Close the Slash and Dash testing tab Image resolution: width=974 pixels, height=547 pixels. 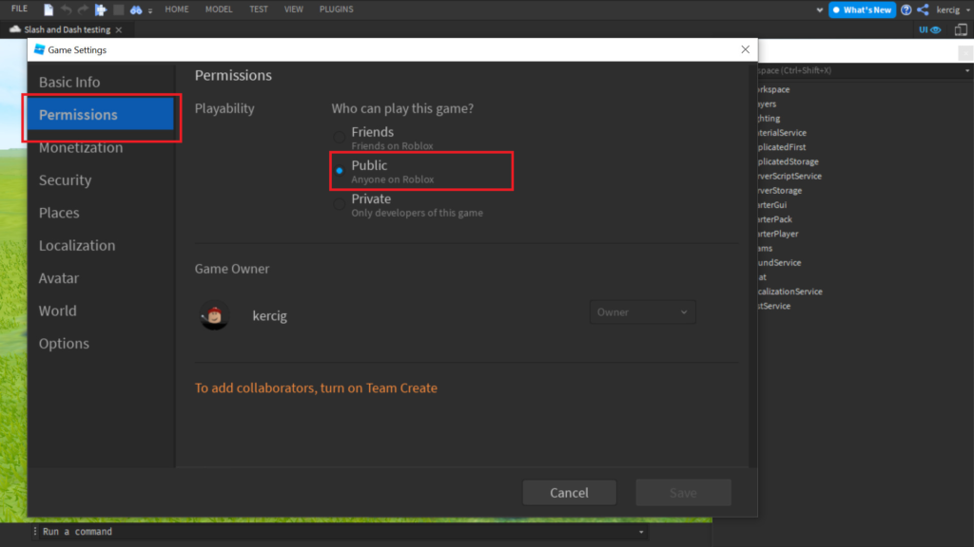[x=119, y=29]
